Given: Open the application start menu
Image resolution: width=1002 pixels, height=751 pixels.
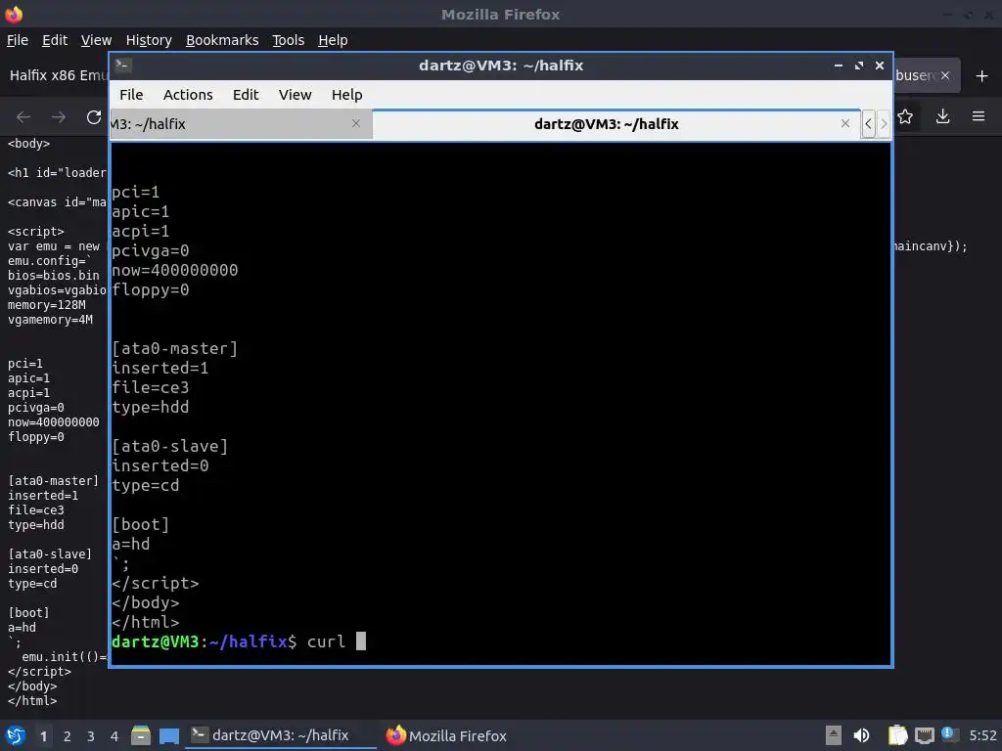Looking at the screenshot, I should click(16, 735).
